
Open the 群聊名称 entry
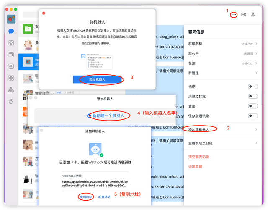223,44
